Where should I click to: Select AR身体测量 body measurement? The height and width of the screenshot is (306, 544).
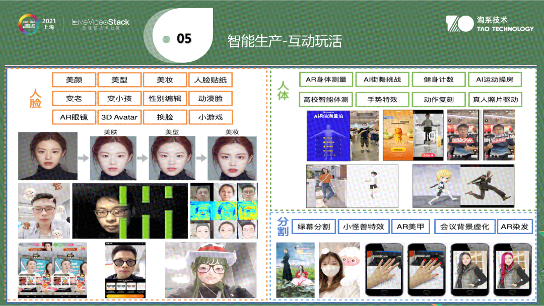(x=325, y=79)
